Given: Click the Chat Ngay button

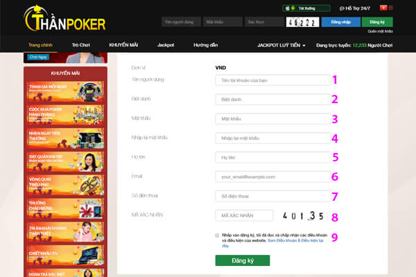Looking at the screenshot, I should (38, 57).
